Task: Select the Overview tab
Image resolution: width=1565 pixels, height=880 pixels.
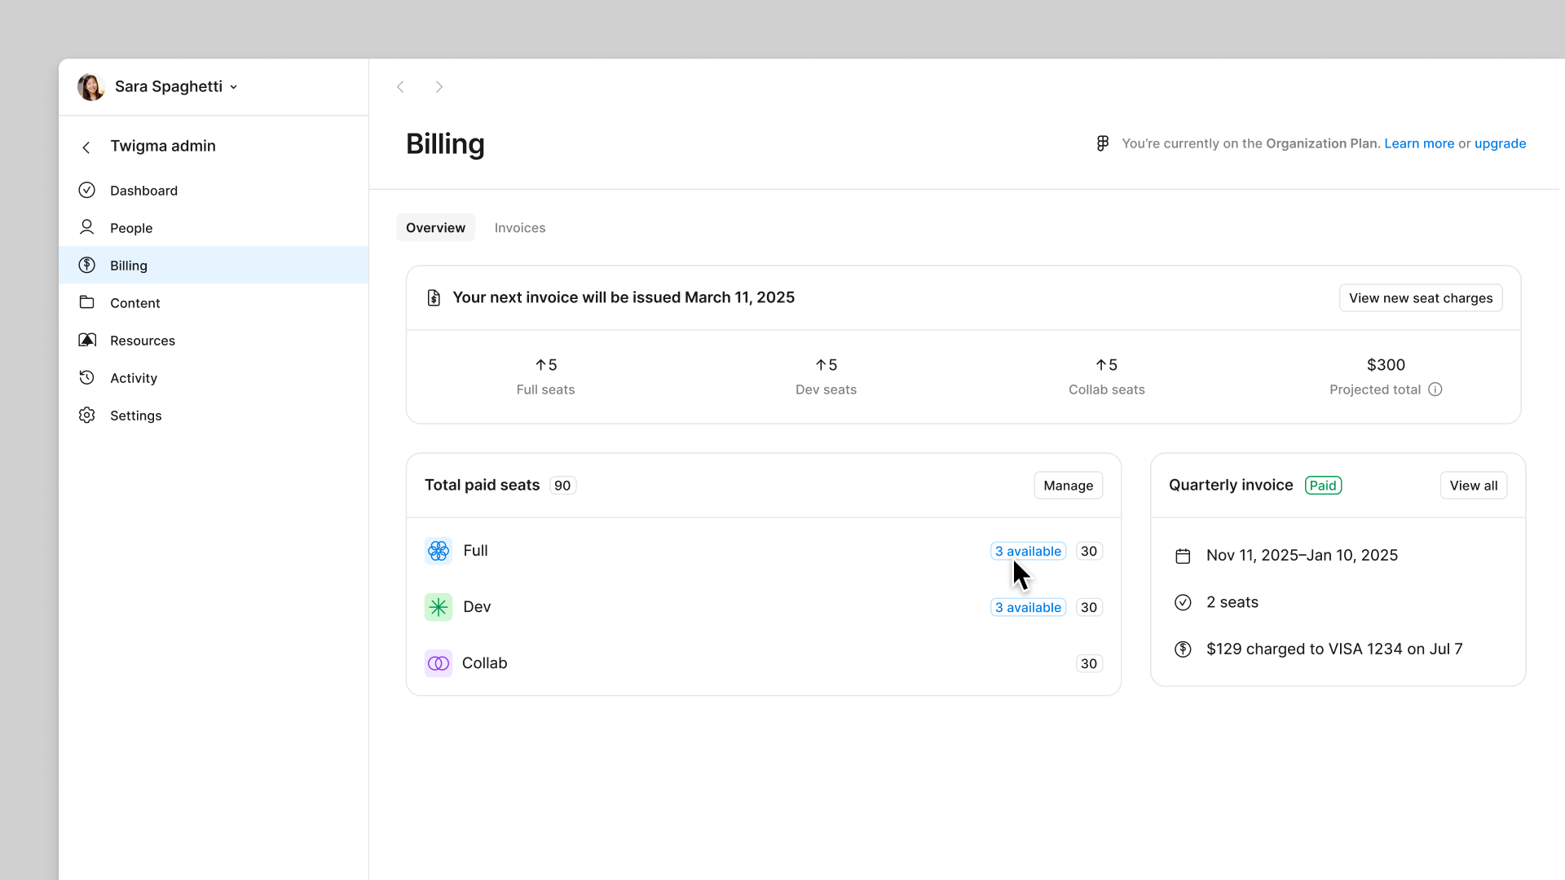Action: pos(435,228)
